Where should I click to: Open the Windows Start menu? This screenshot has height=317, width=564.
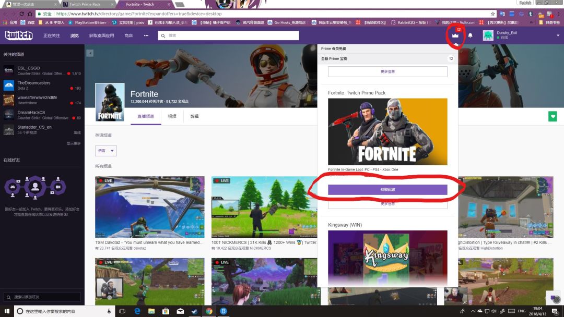[x=7, y=311]
